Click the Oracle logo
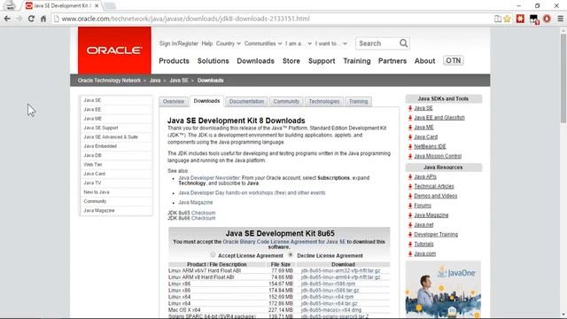The image size is (567, 319). [x=114, y=51]
